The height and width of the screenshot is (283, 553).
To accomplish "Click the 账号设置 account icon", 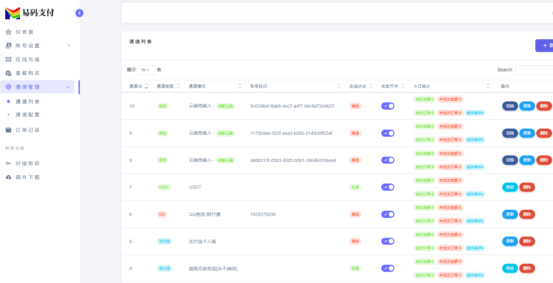I will (x=9, y=46).
